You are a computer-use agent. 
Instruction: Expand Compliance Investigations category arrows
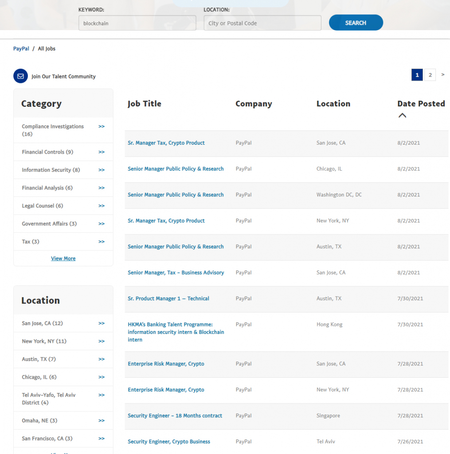(x=102, y=126)
